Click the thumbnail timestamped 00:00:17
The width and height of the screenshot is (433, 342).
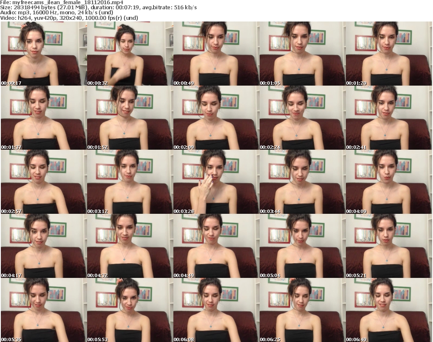tap(44, 54)
